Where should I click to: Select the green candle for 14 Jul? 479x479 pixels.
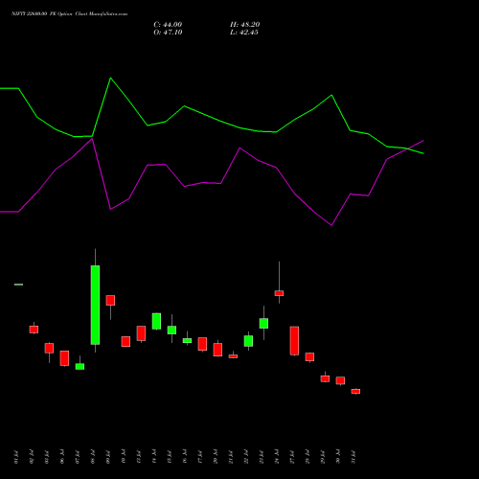tap(156, 321)
